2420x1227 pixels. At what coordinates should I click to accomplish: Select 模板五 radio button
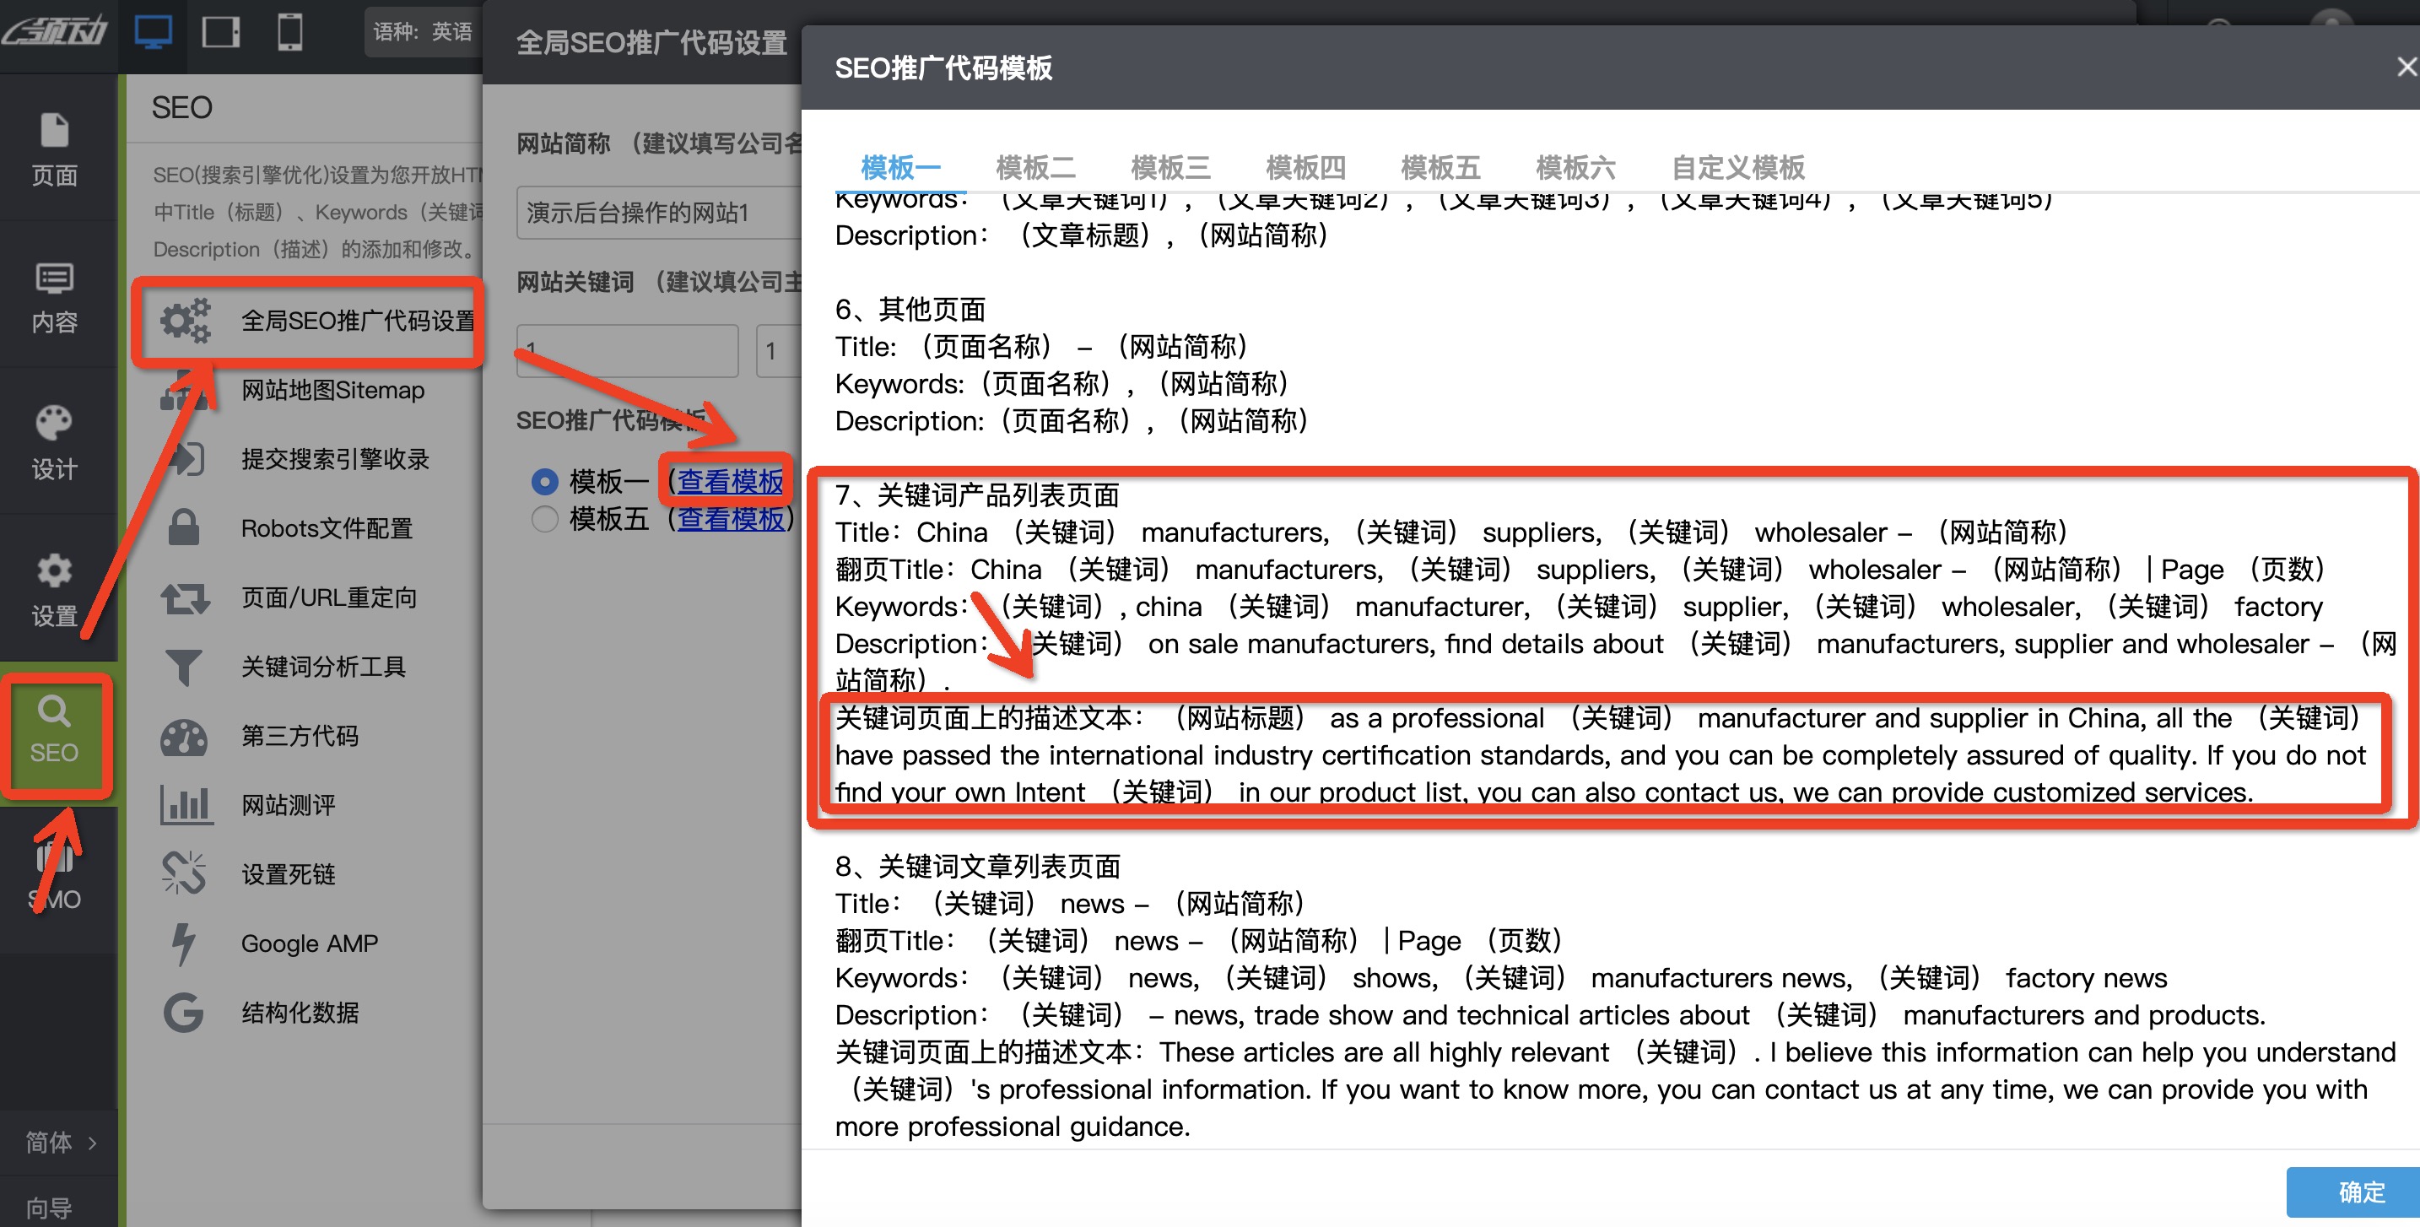click(x=544, y=519)
